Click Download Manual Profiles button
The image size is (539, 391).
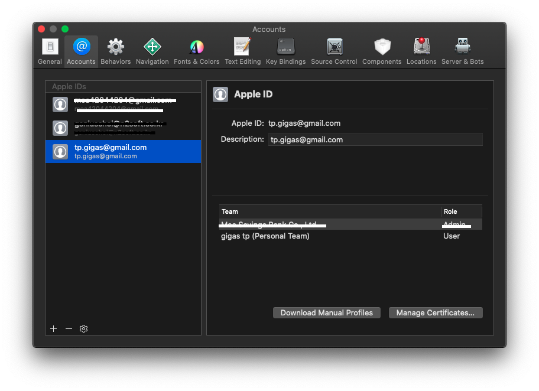coord(327,312)
